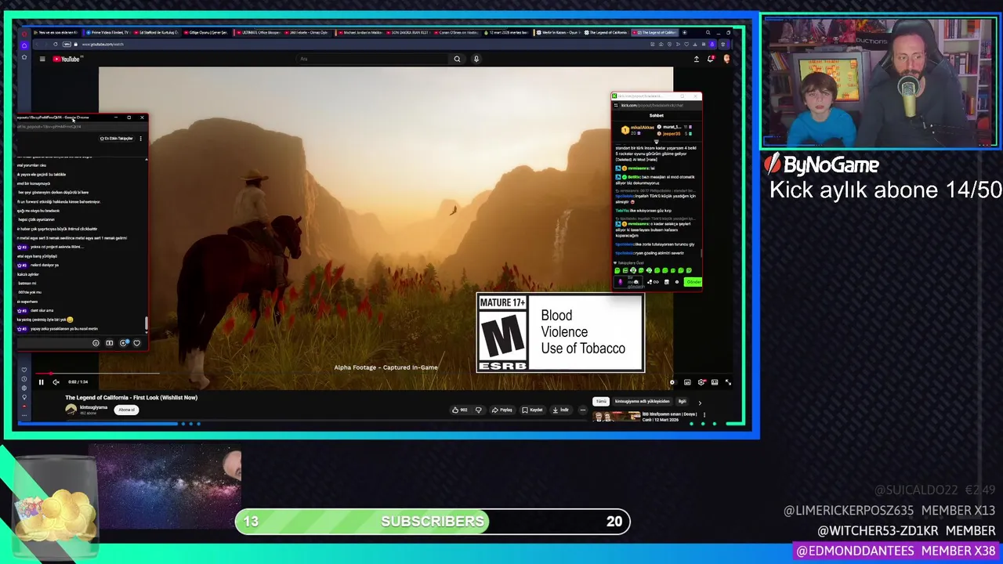Download video with İndir button
This screenshot has height=564, width=1003.
coord(561,410)
